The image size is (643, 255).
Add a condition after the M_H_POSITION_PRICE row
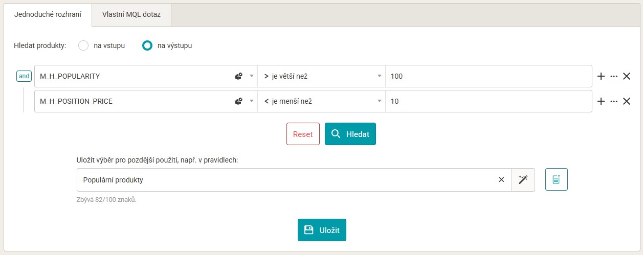click(601, 101)
